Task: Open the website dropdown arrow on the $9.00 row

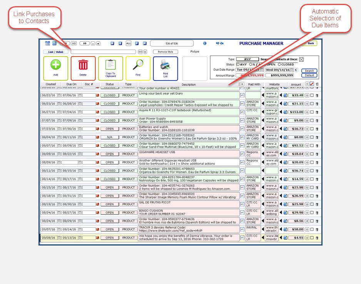Action: [x=281, y=120]
